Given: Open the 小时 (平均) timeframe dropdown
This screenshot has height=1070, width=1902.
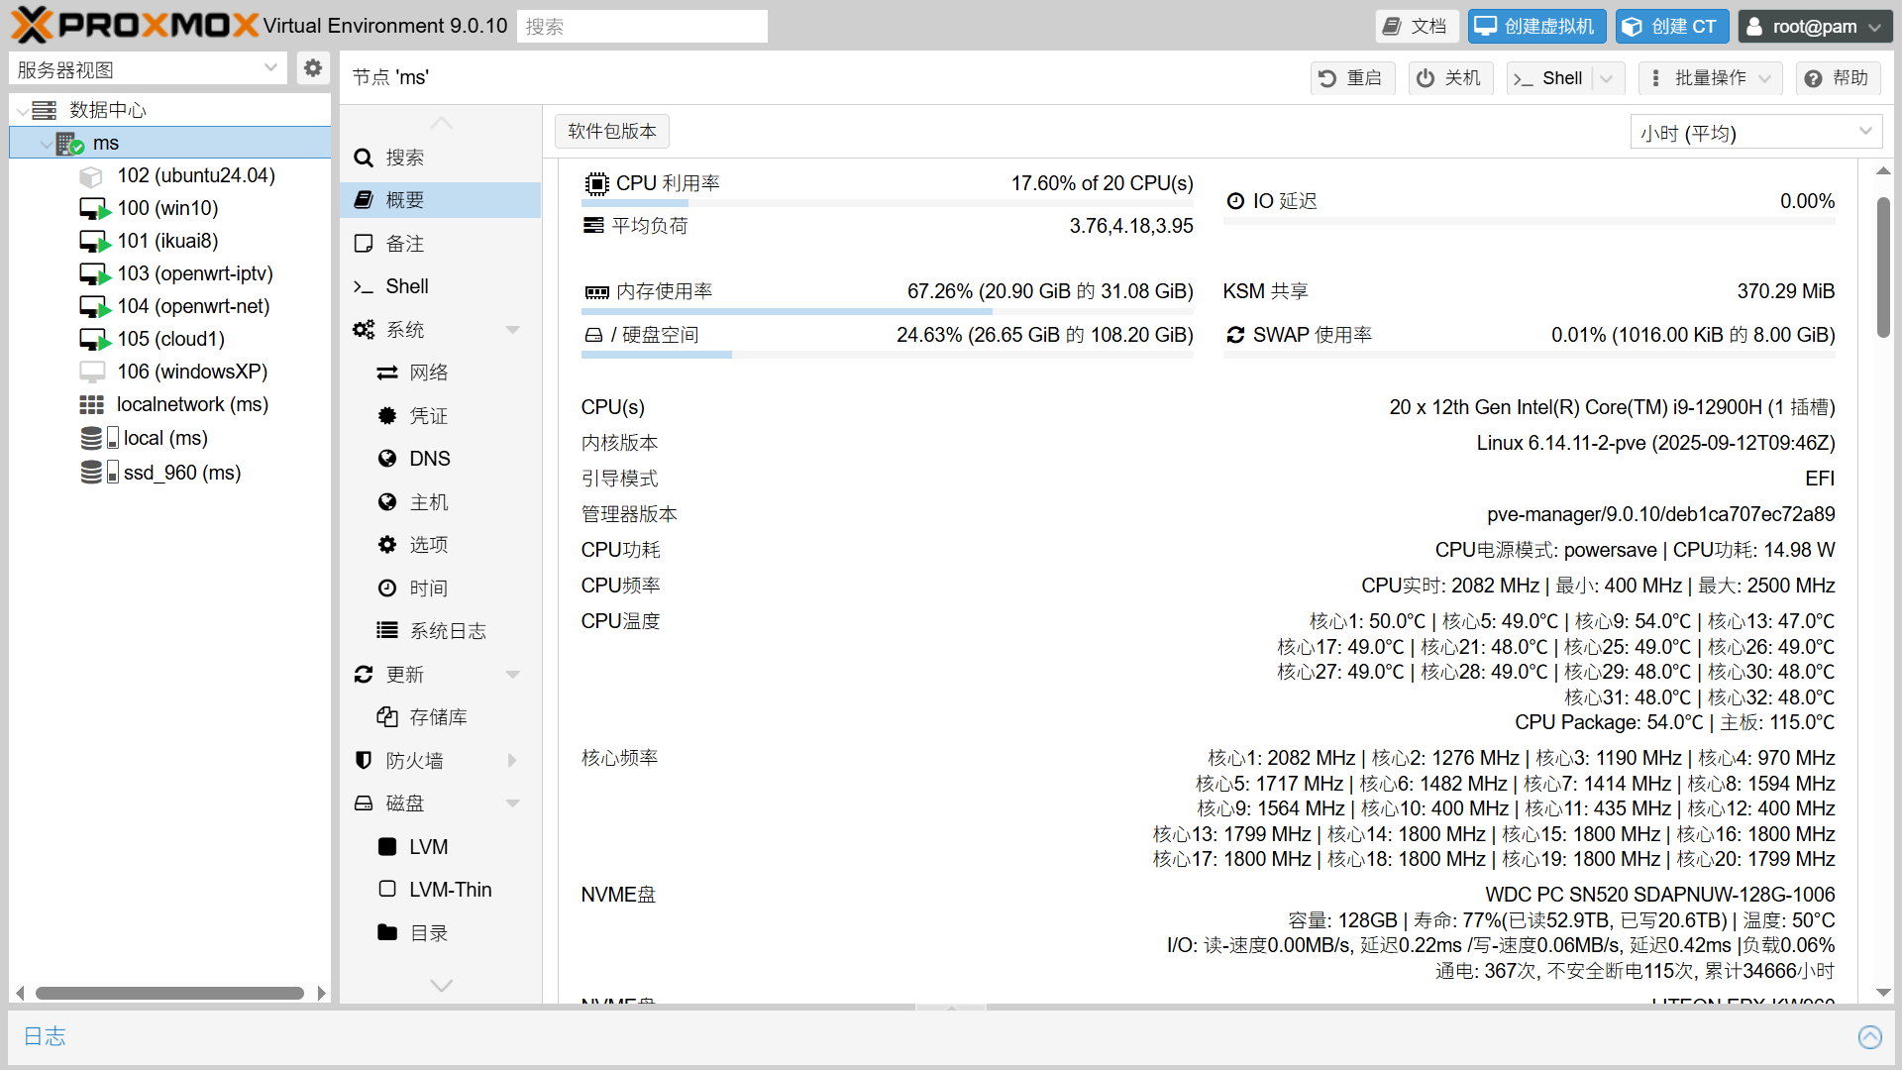Looking at the screenshot, I should tap(1754, 132).
